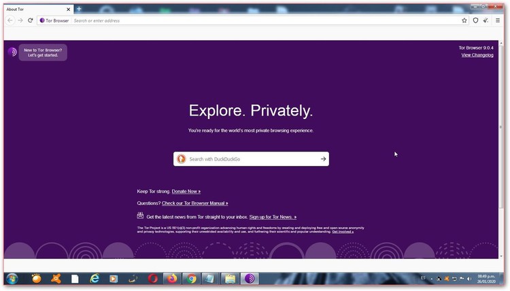Open the hamburger application menu
This screenshot has width=510, height=291.
pos(498,20)
